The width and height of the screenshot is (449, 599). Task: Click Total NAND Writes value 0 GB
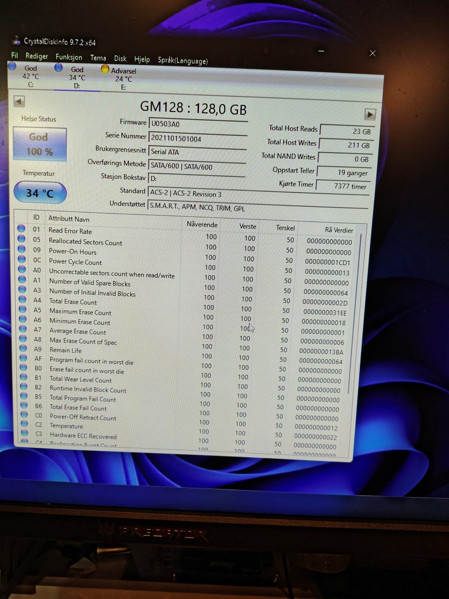coord(345,159)
